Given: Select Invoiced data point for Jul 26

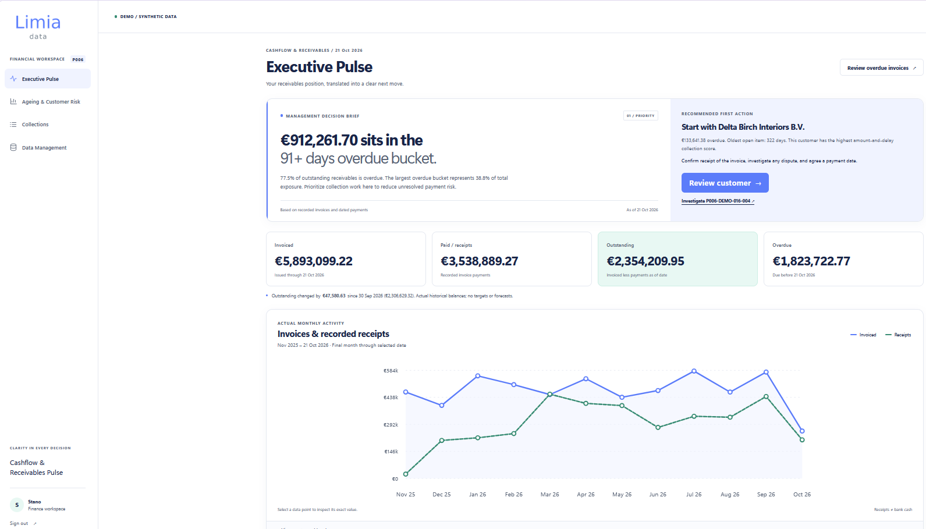Looking at the screenshot, I should pyautogui.click(x=694, y=371).
